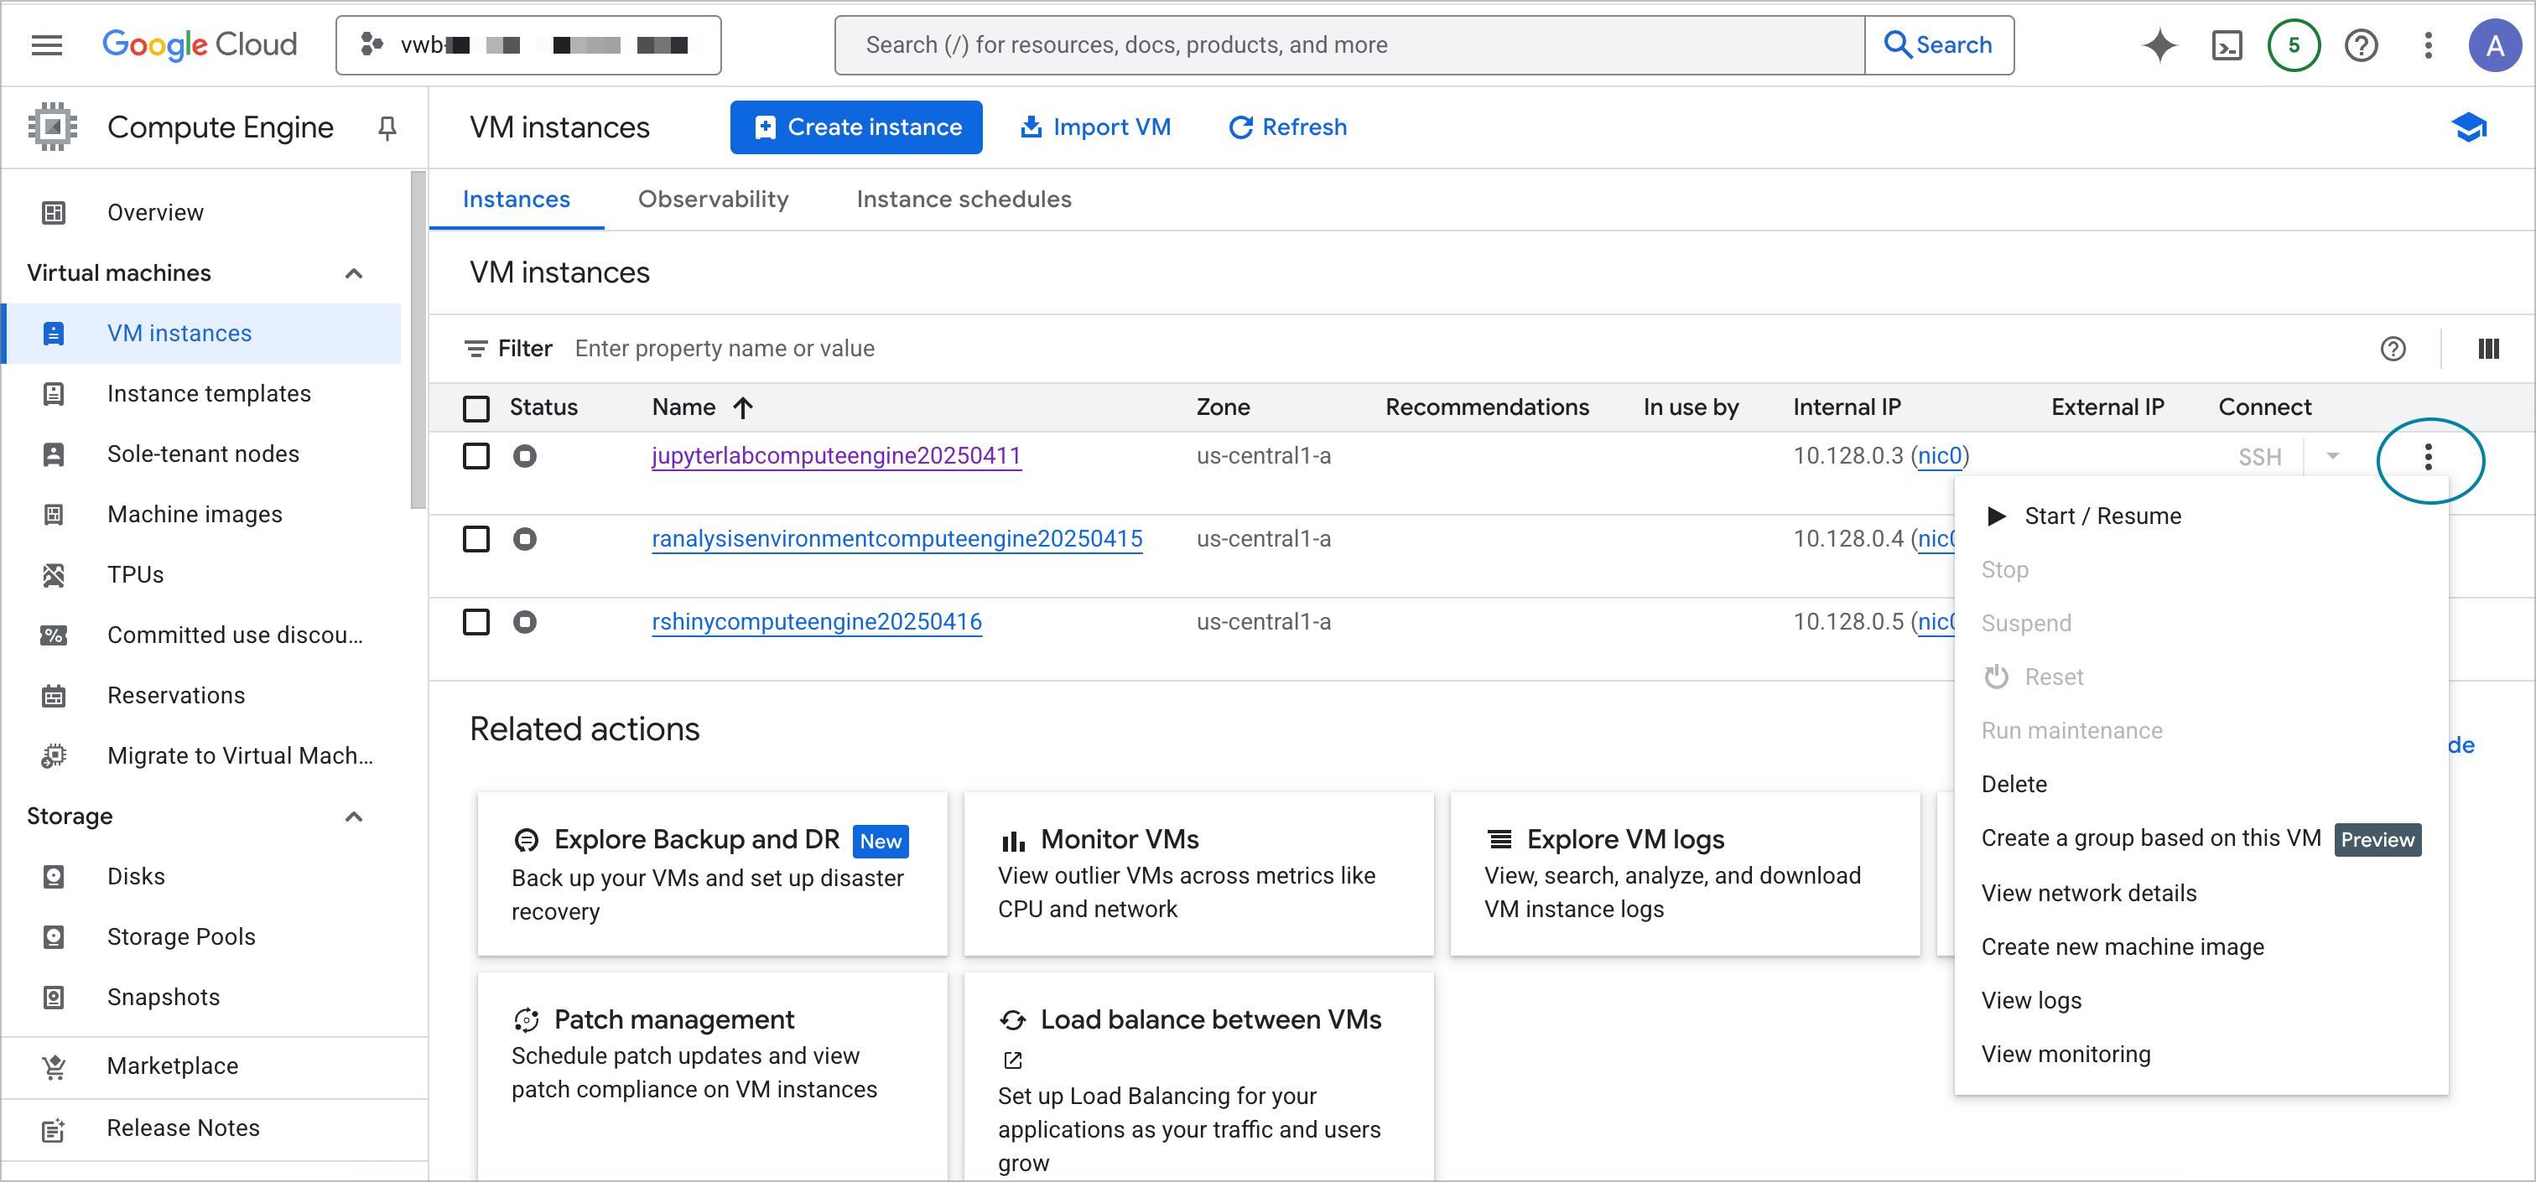Close the three-dot more actions menu

click(2429, 457)
